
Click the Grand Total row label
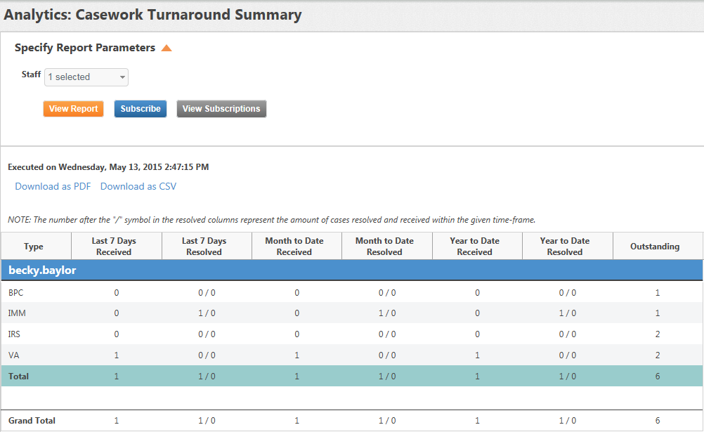tap(32, 421)
